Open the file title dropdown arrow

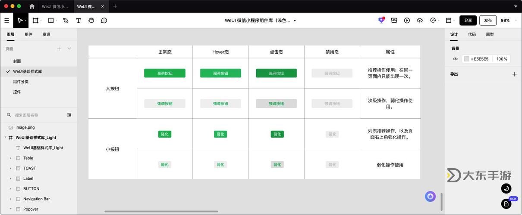click(295, 20)
